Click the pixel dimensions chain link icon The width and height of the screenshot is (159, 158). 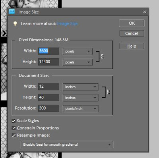point(102,56)
